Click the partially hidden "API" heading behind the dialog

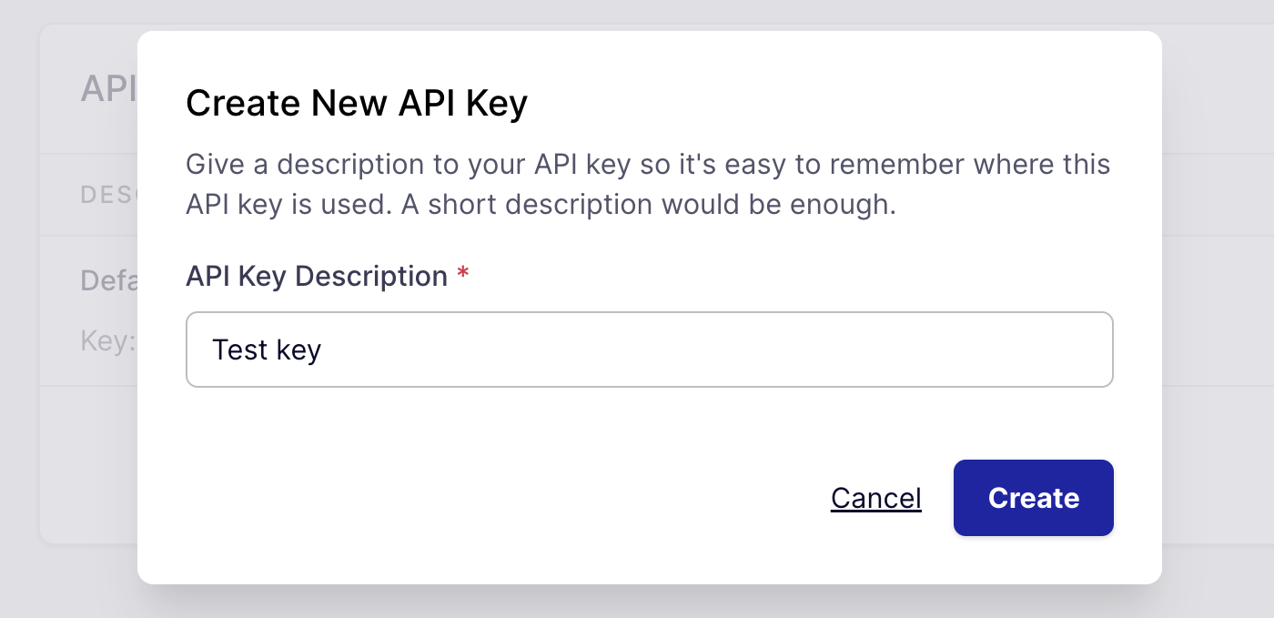(x=107, y=88)
